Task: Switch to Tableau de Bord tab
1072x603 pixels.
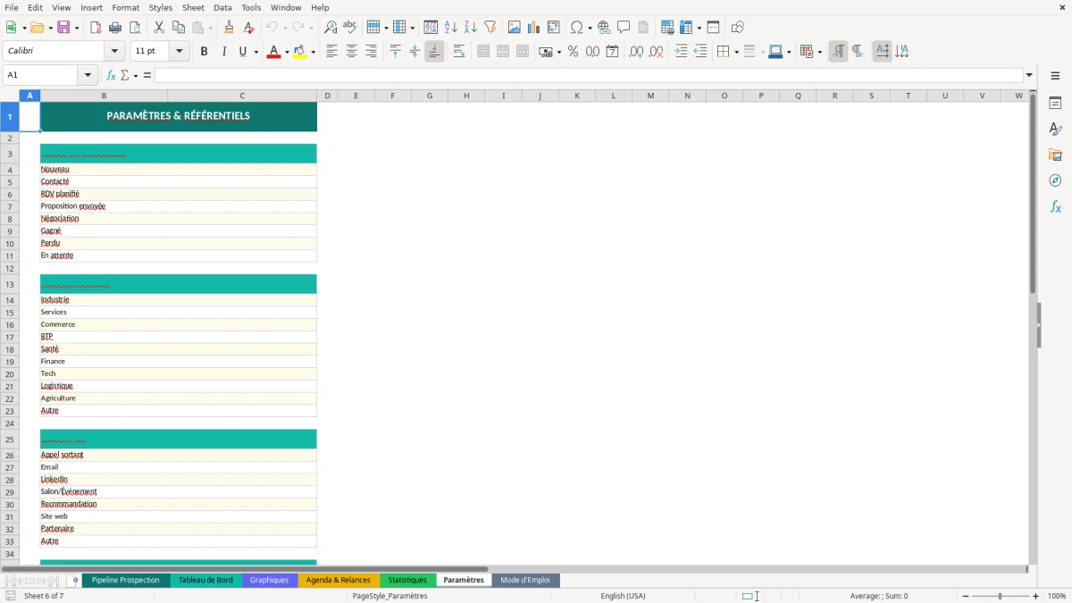Action: [x=205, y=580]
